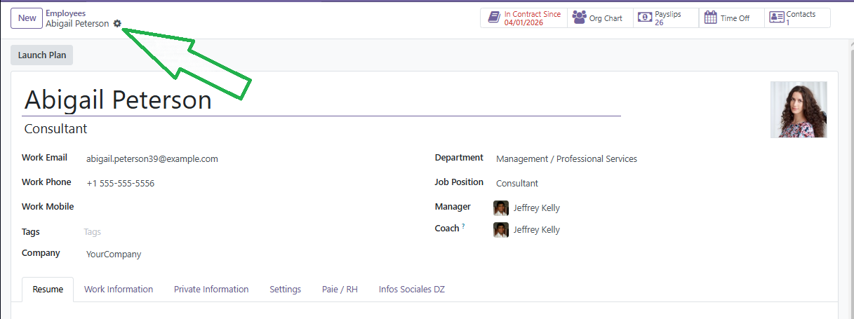Select the Infos Sociales DZ tab
Viewport: 854px width, 319px height.
[x=412, y=289]
